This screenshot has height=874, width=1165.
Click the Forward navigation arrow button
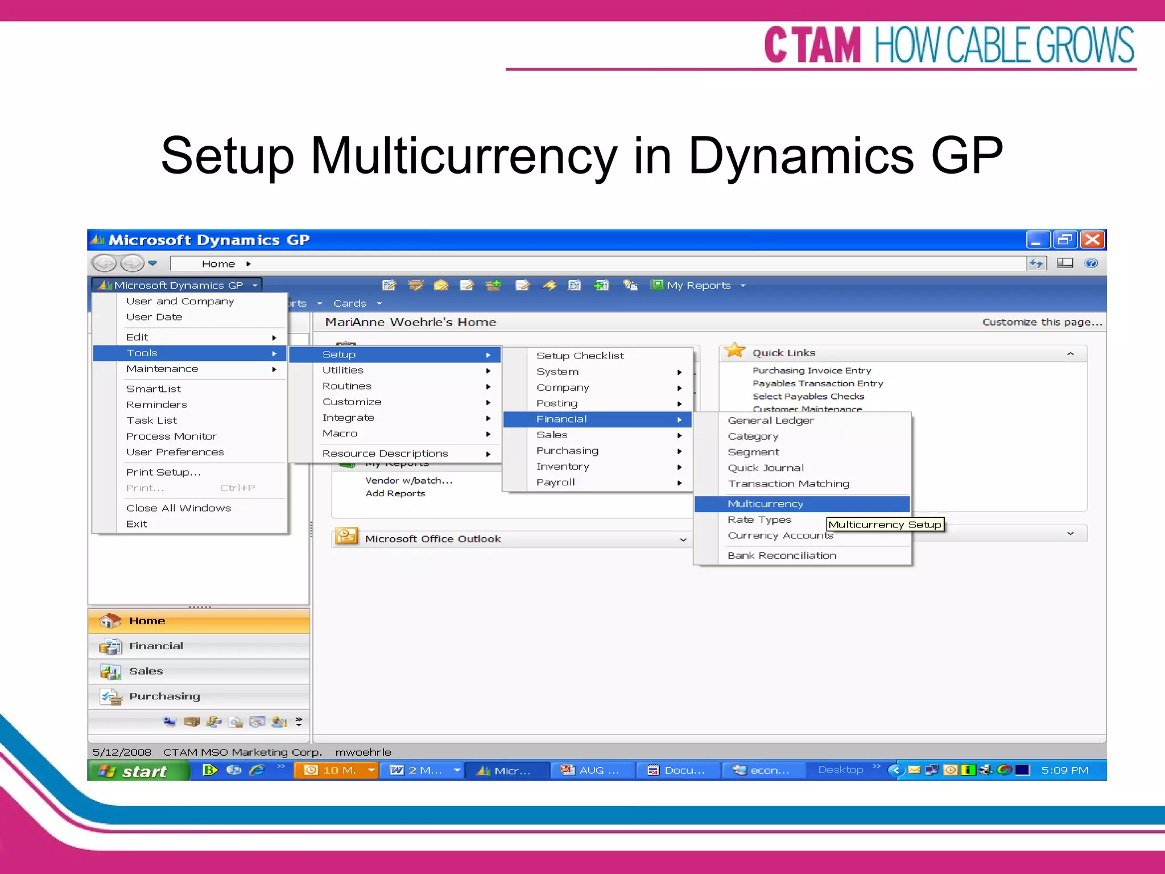click(133, 263)
